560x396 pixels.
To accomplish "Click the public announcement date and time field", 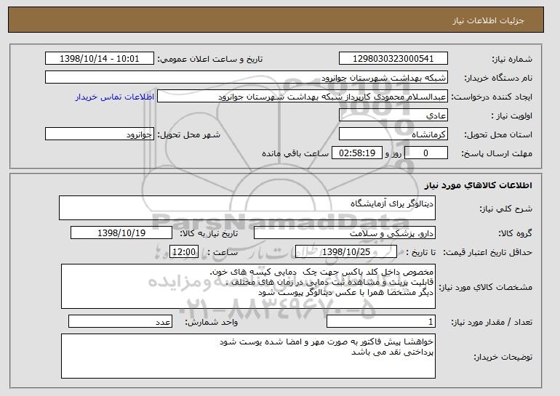I will click(100, 59).
